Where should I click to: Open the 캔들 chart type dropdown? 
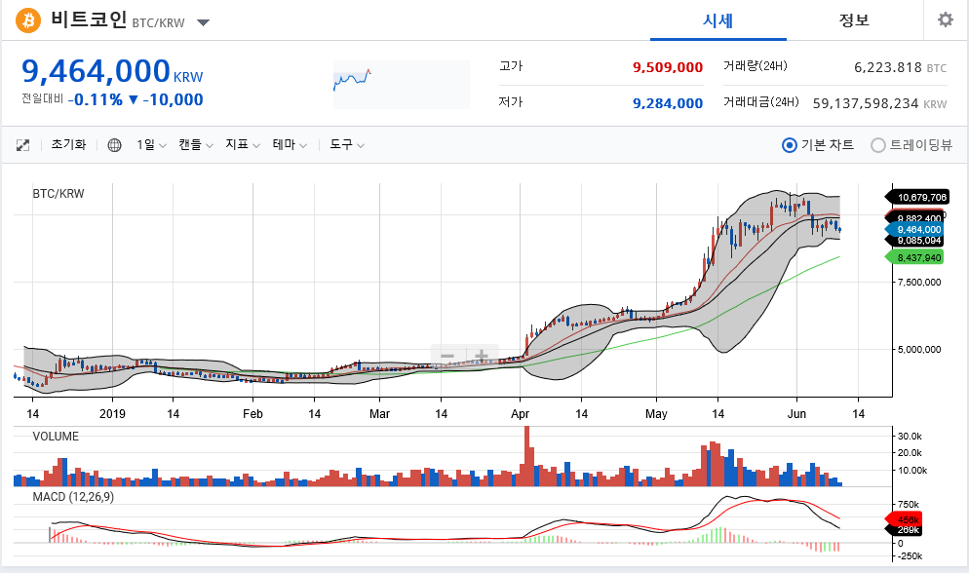(196, 144)
